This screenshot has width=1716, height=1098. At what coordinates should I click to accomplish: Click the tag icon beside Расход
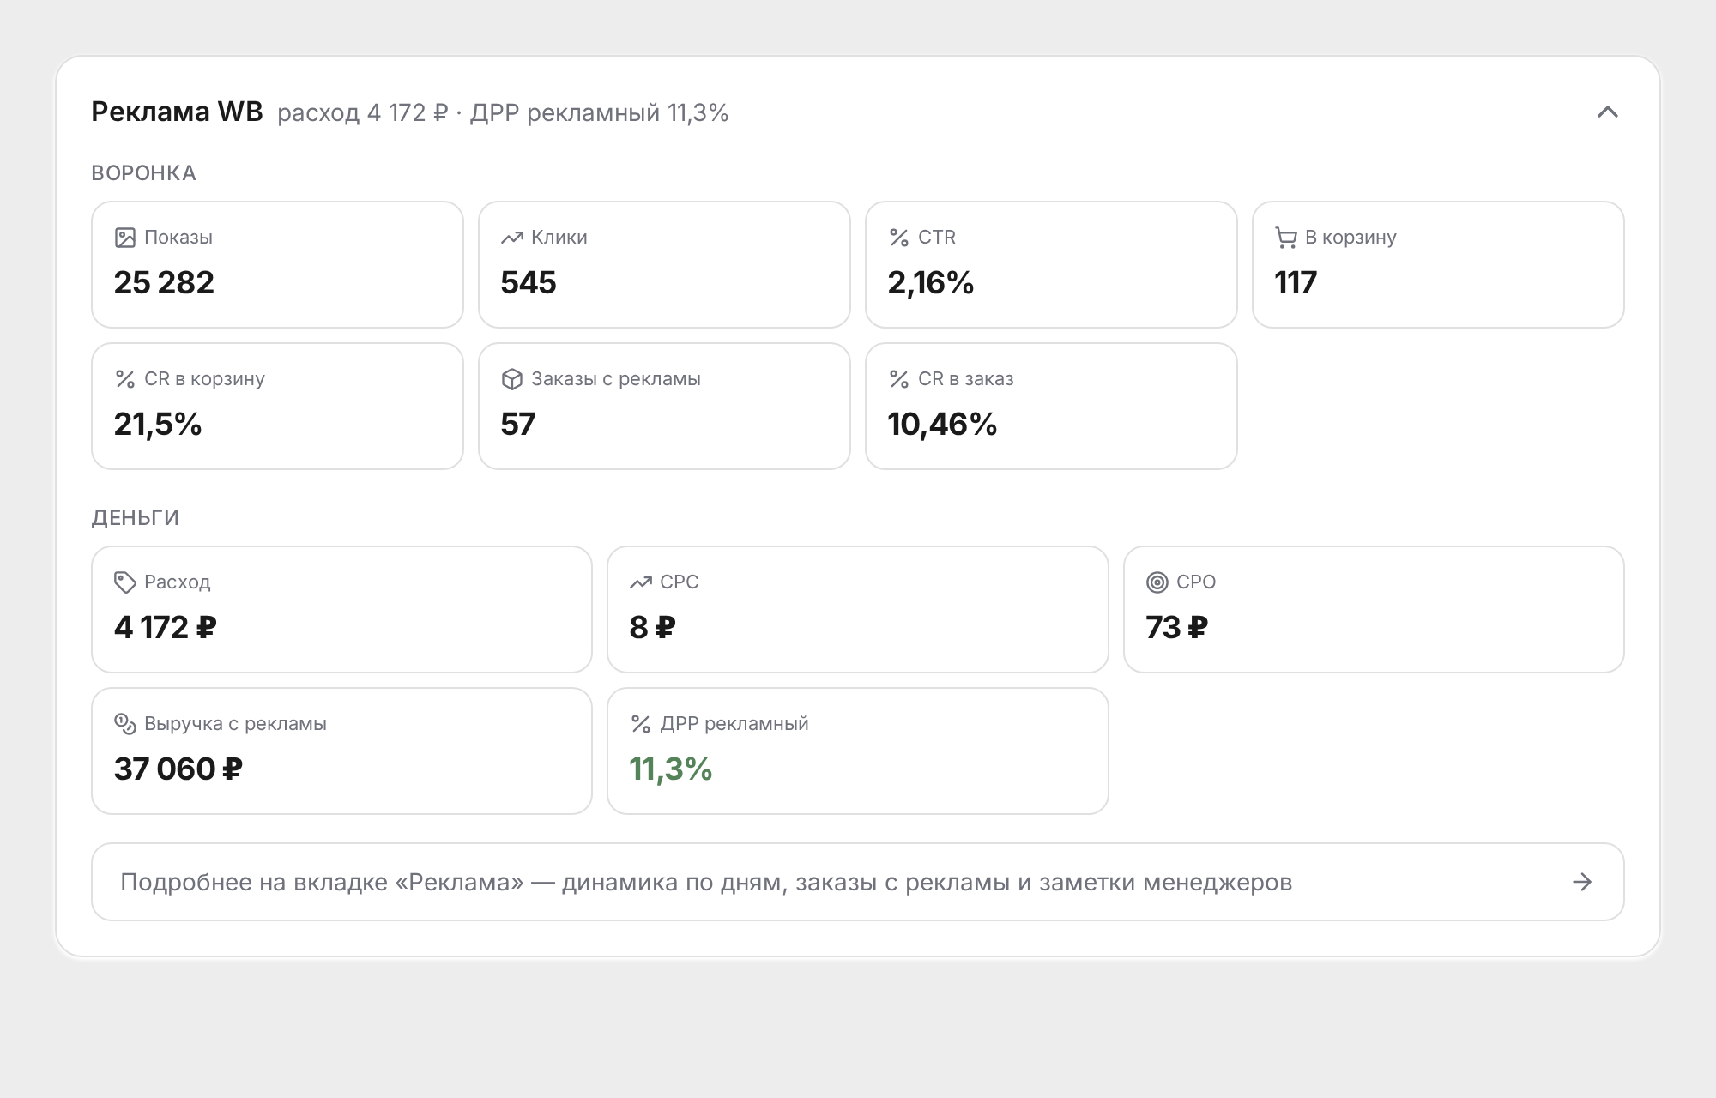coord(125,582)
